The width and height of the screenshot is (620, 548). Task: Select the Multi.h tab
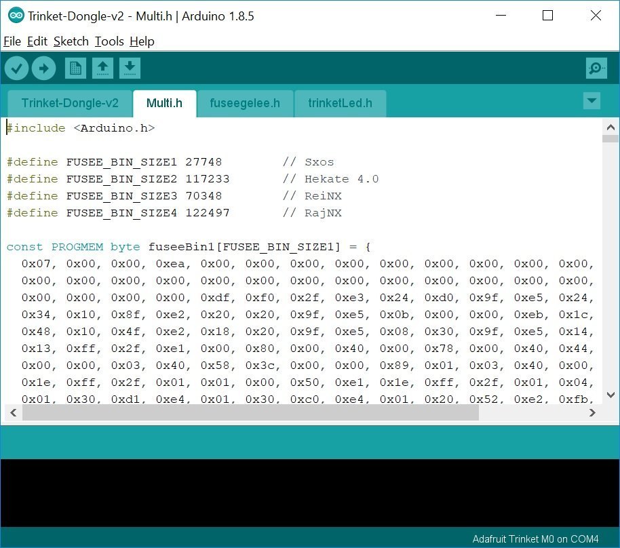tap(164, 104)
